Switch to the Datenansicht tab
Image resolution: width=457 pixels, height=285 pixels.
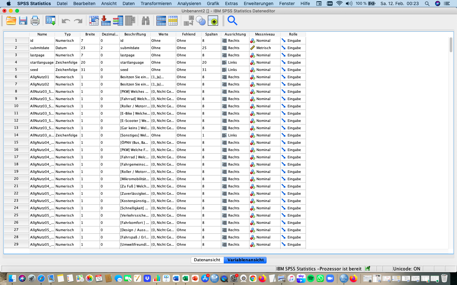[x=207, y=260]
